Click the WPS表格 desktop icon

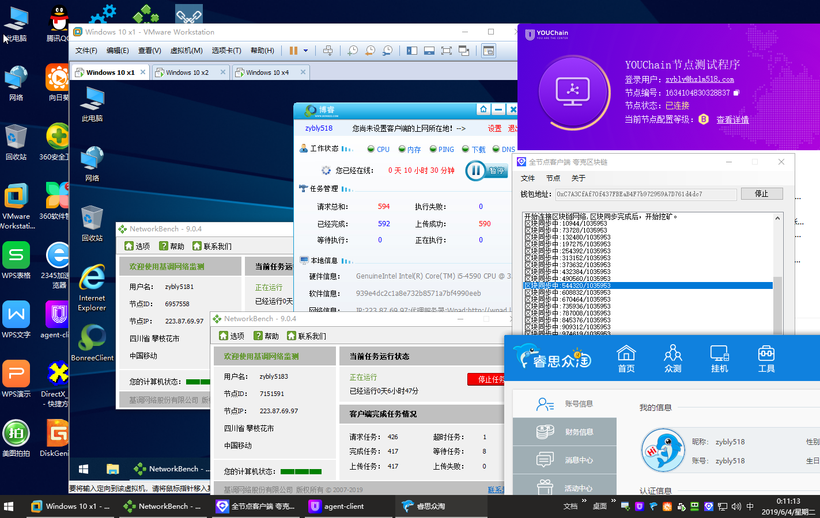point(16,260)
